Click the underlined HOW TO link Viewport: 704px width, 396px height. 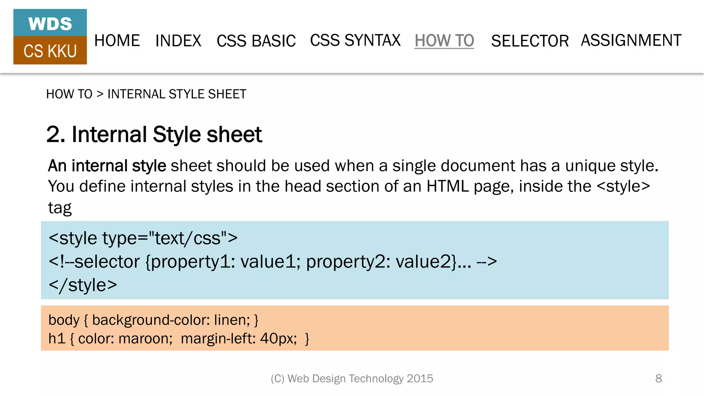[x=444, y=41]
